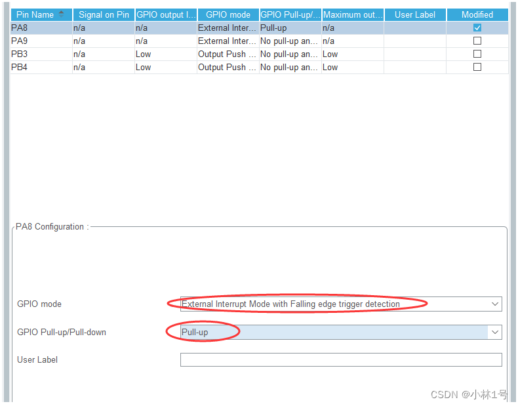Viewport: 518px width, 406px height.
Task: Toggle the Modified checkbox for PA8
Action: tap(477, 28)
